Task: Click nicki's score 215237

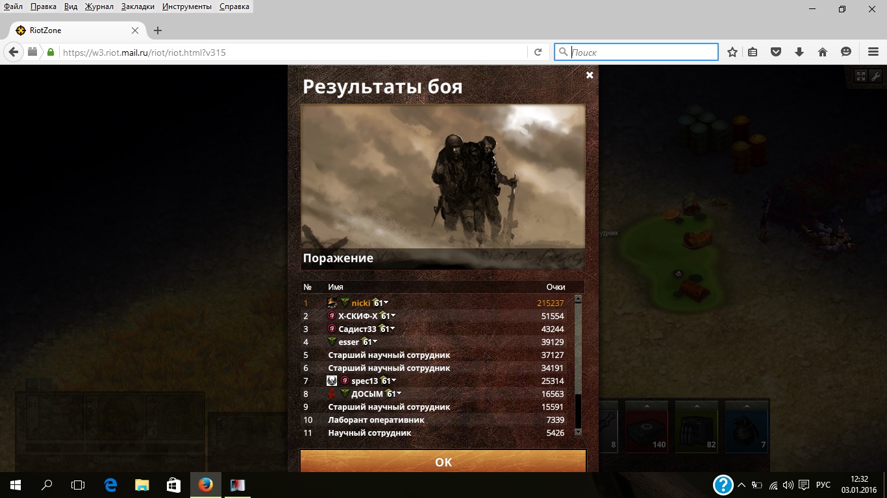Action: click(551, 303)
